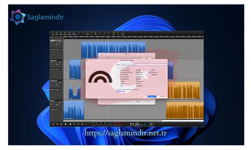Click the Split toolbar icon
Screen dimensions: 251x150
(x=100, y=33)
